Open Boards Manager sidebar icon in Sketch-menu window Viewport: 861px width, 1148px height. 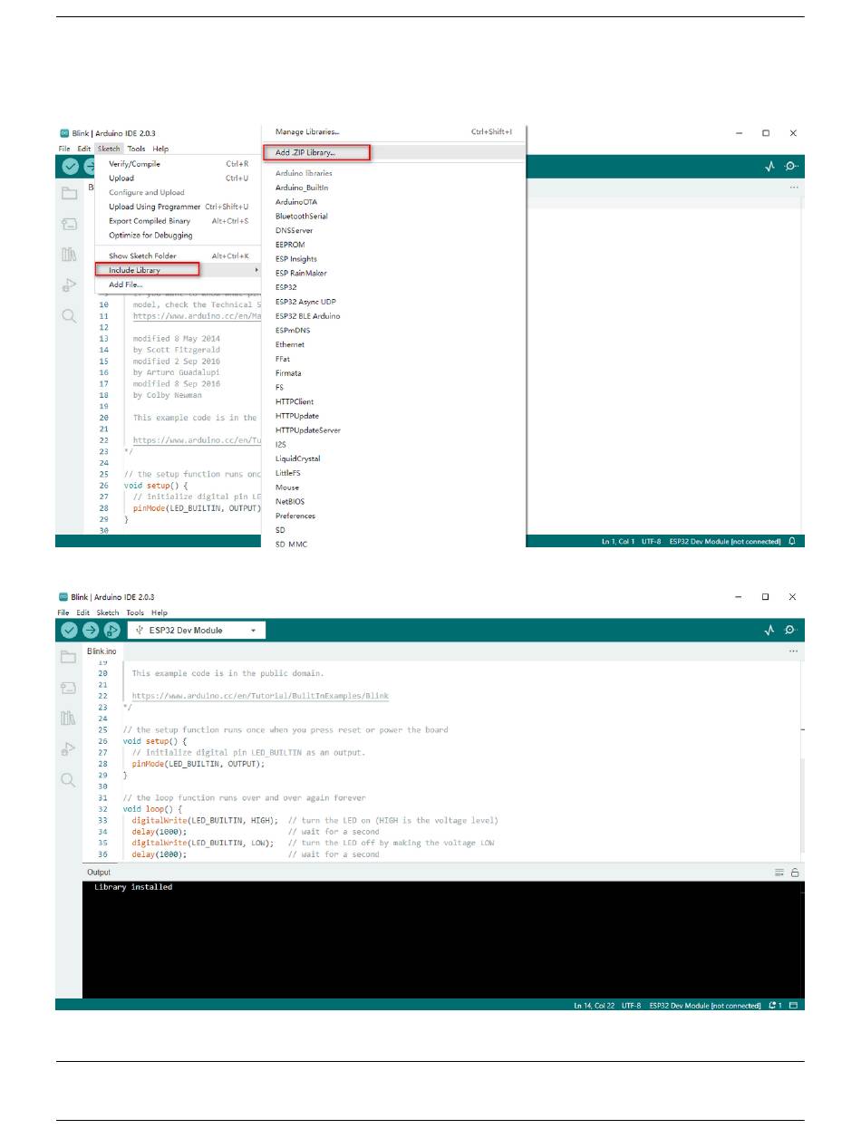(69, 224)
